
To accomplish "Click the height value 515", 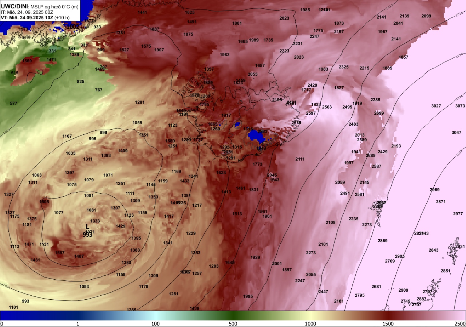I will tap(15, 73).
